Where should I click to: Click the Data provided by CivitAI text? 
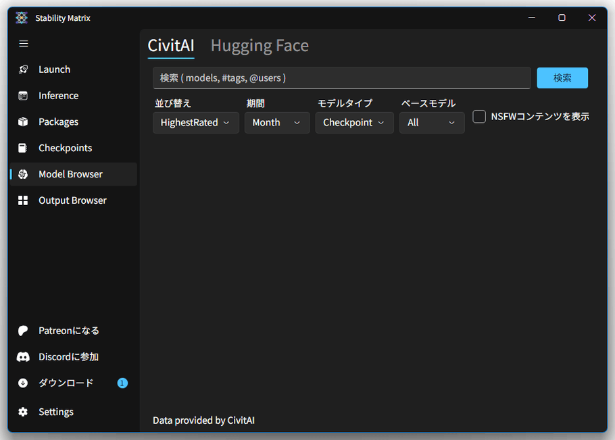coord(203,420)
